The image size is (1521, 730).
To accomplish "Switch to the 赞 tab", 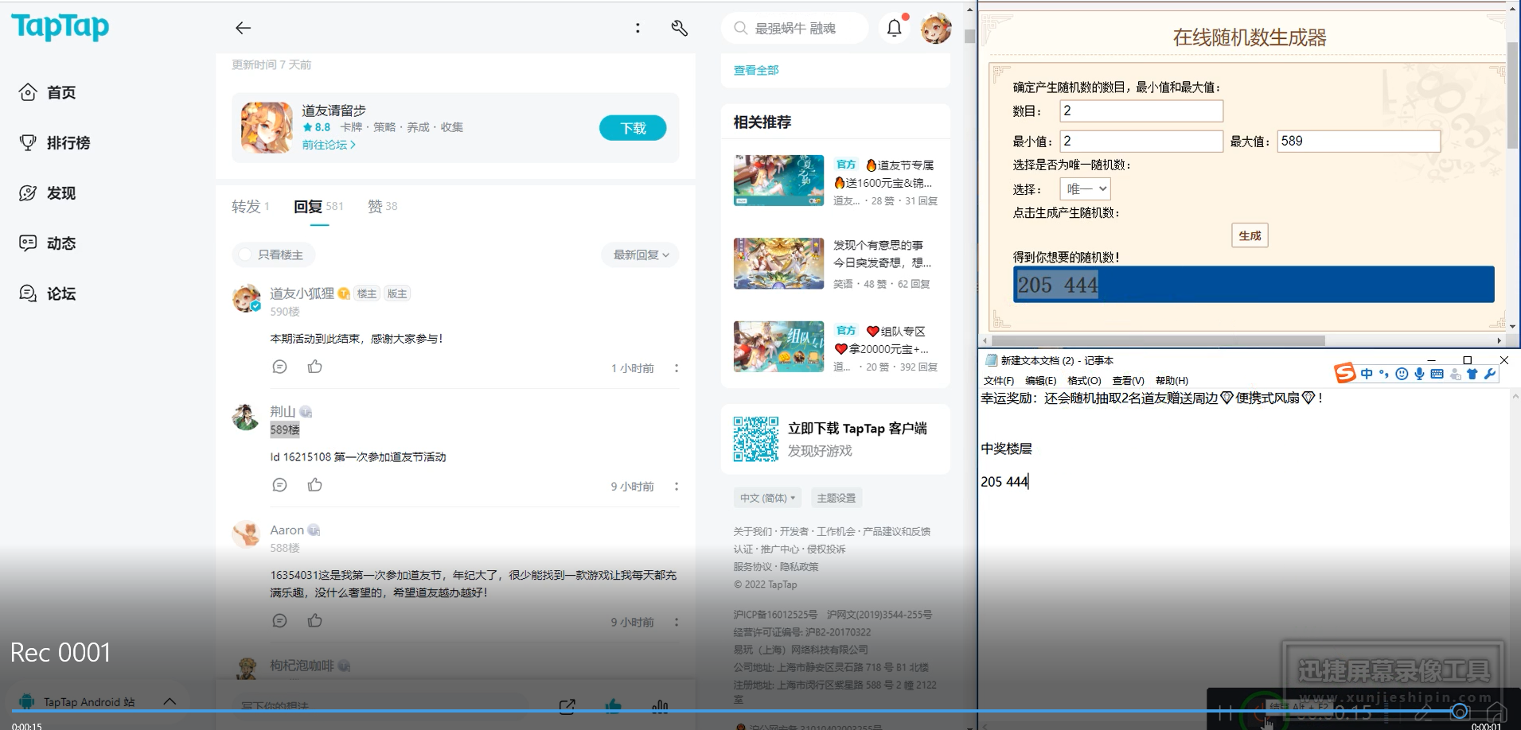I will (x=382, y=207).
